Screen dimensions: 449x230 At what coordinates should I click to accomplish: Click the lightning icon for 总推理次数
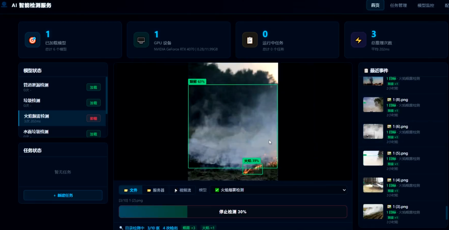(358, 40)
